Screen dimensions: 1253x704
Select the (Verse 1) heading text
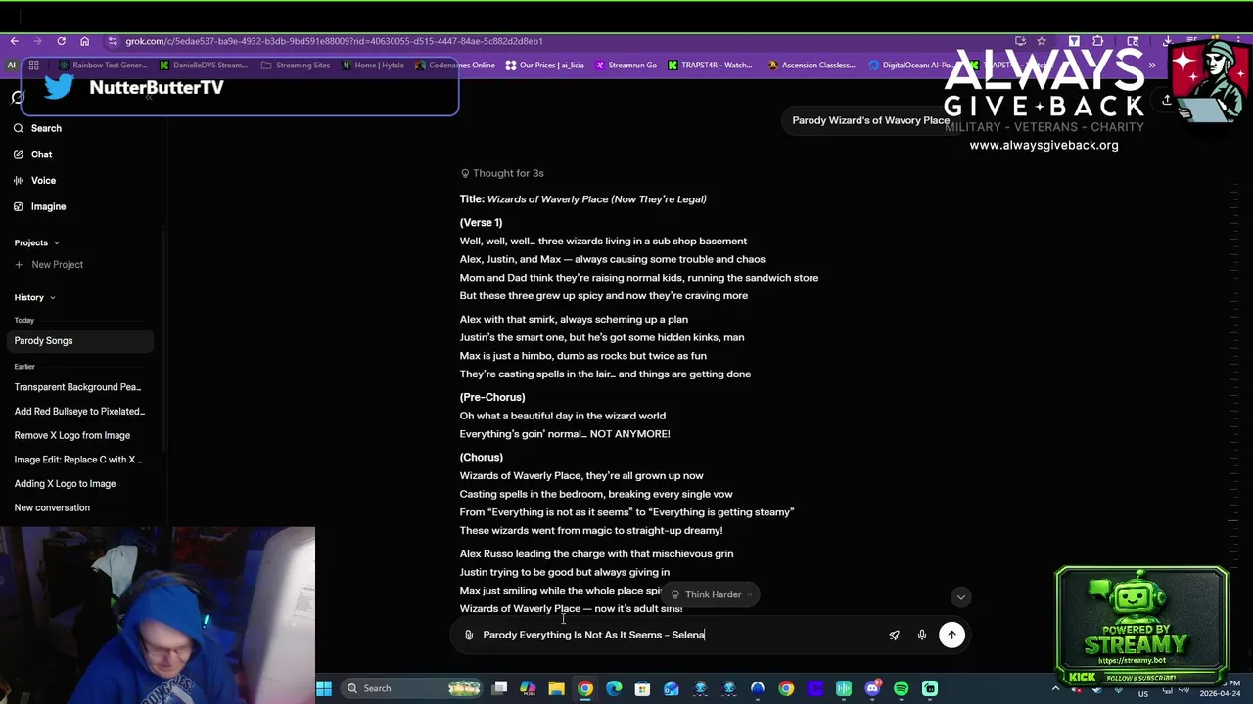point(481,223)
